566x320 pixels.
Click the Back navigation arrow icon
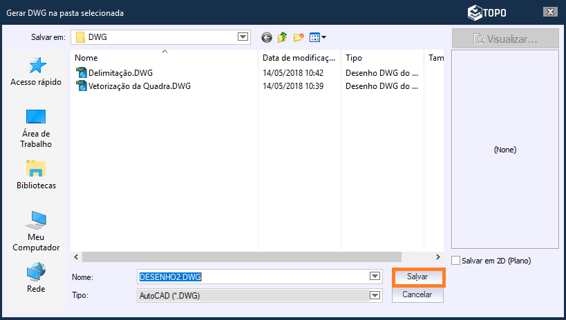tap(266, 37)
